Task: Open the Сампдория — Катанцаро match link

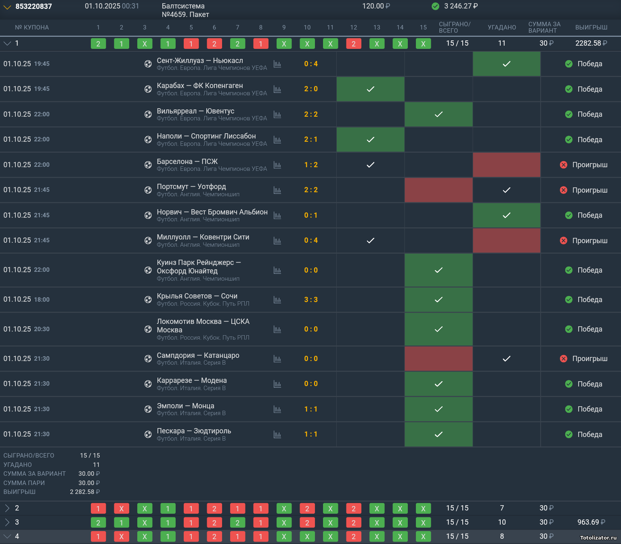Action: click(x=198, y=355)
